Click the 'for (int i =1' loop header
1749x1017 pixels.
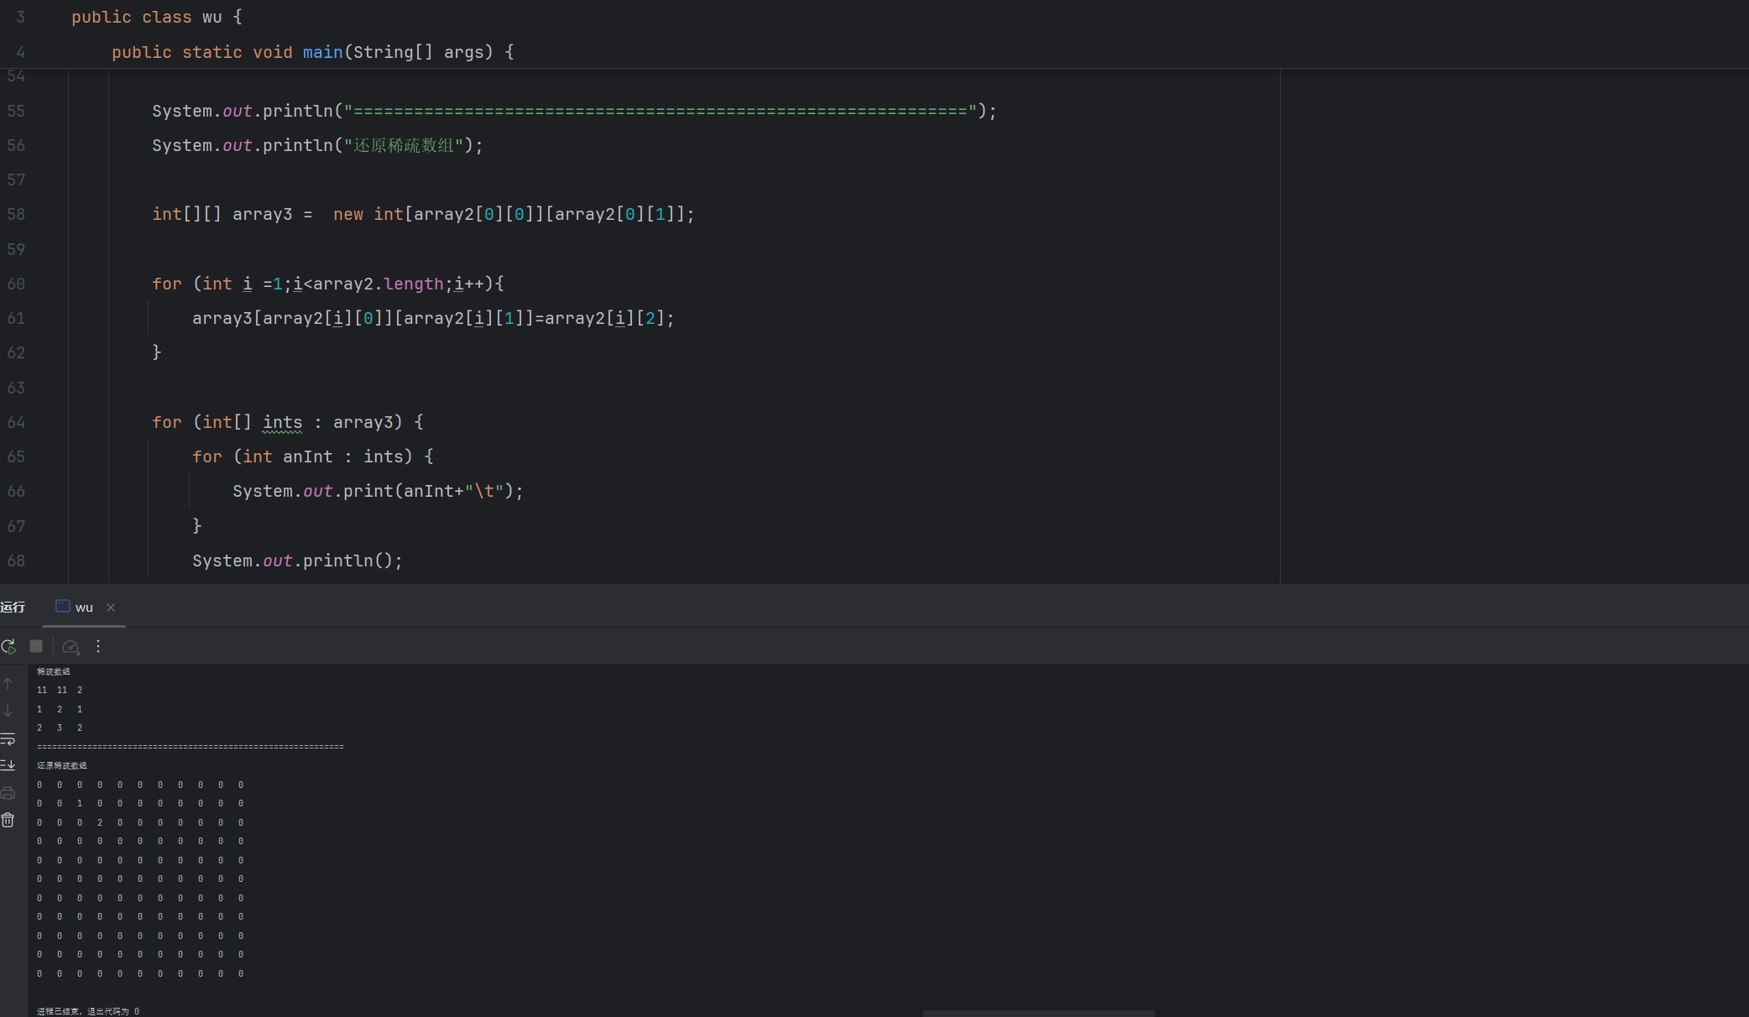click(327, 284)
